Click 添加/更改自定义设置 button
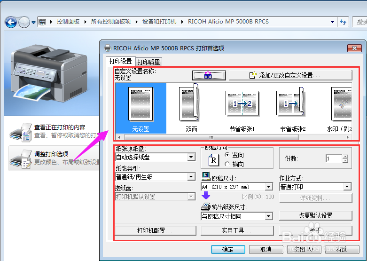Image resolution: width=367 pixels, height=261 pixels. (x=290, y=75)
